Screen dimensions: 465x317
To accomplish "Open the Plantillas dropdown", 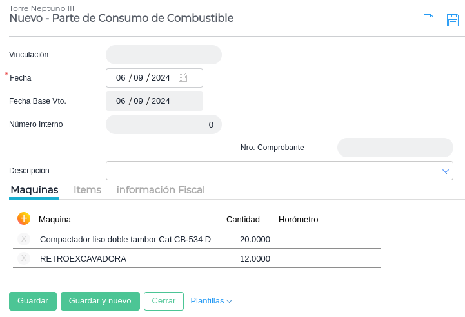I will pyautogui.click(x=211, y=301).
